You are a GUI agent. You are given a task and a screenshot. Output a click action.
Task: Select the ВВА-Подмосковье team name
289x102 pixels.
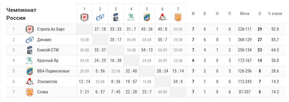53,71
